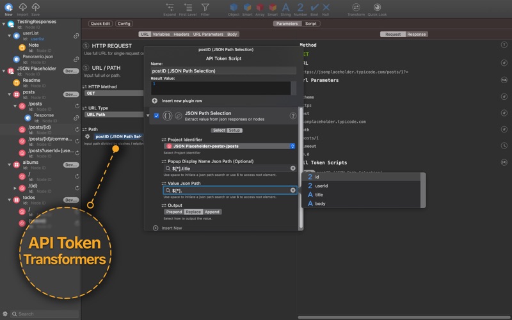Choose userId from the autocomplete list
This screenshot has width=512, height=320.
point(362,186)
